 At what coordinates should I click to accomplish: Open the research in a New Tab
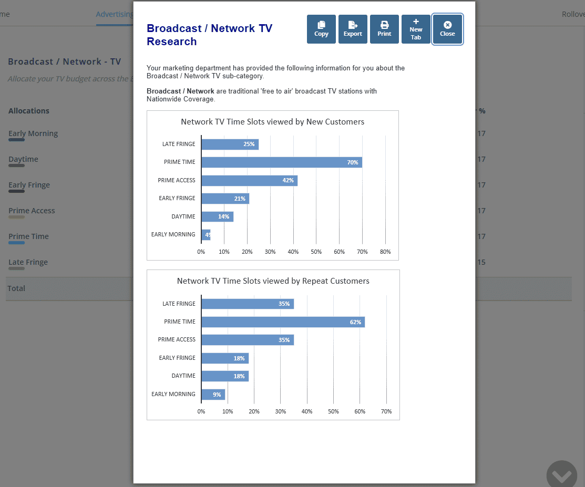click(x=416, y=29)
